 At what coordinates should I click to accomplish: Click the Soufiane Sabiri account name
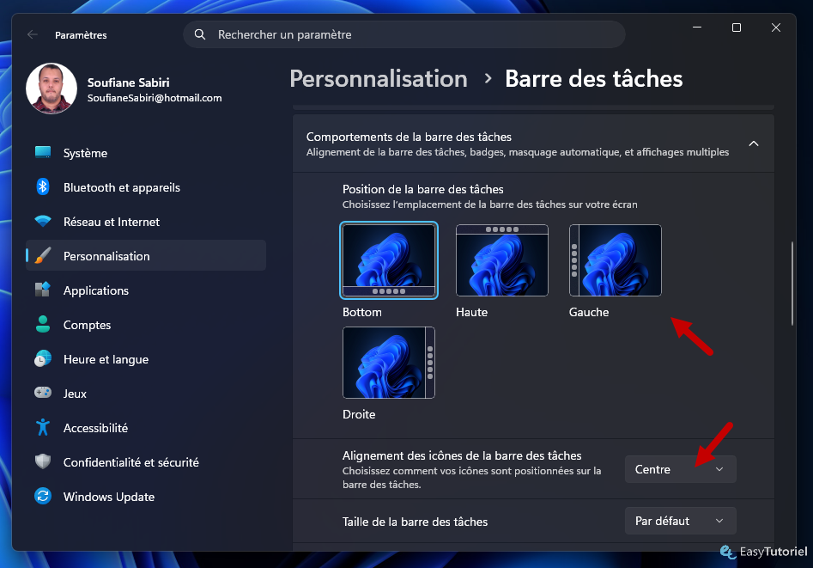(128, 82)
